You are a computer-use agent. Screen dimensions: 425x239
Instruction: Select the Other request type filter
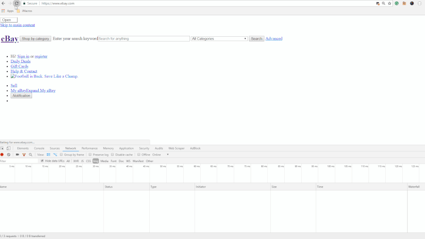coord(150,161)
